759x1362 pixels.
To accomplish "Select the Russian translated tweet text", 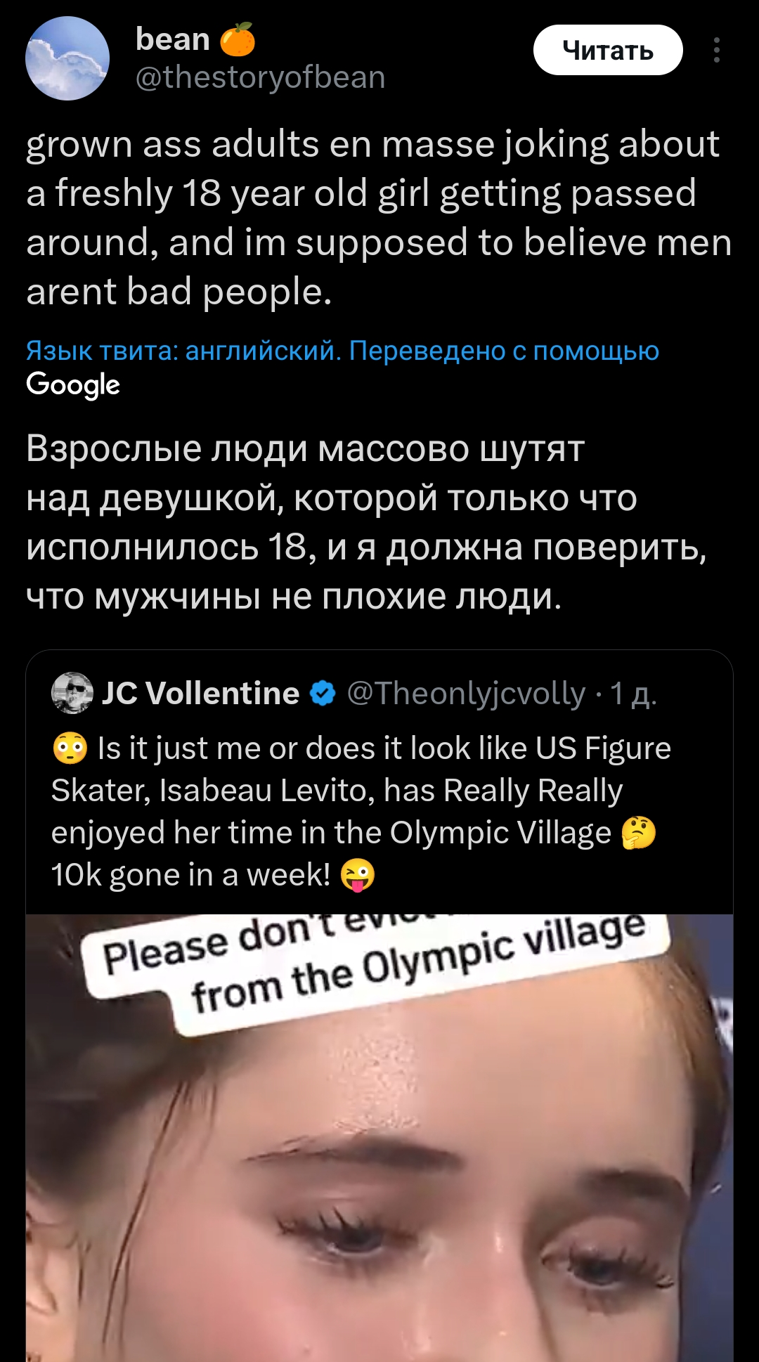I will coord(365,522).
